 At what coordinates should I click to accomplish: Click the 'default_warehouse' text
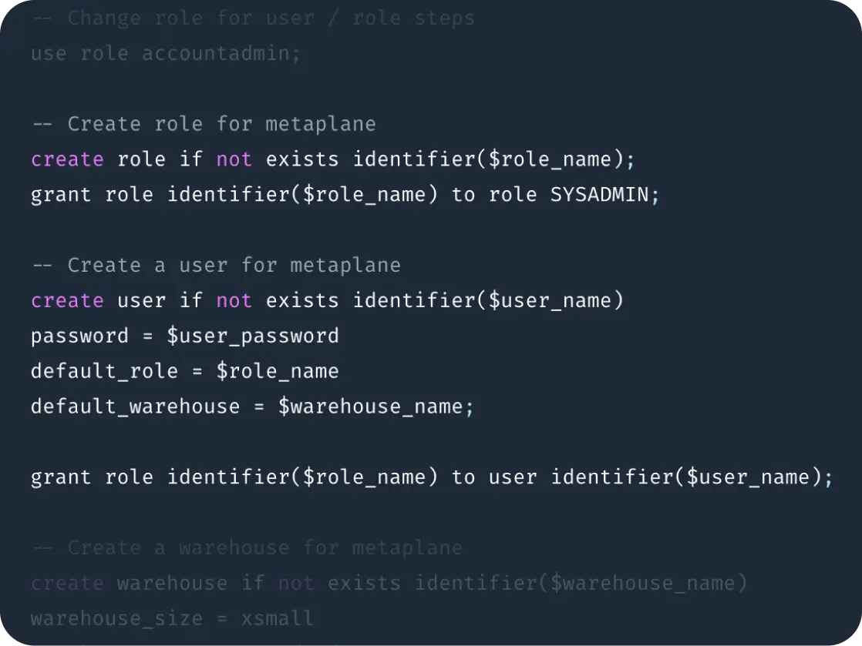pos(135,407)
